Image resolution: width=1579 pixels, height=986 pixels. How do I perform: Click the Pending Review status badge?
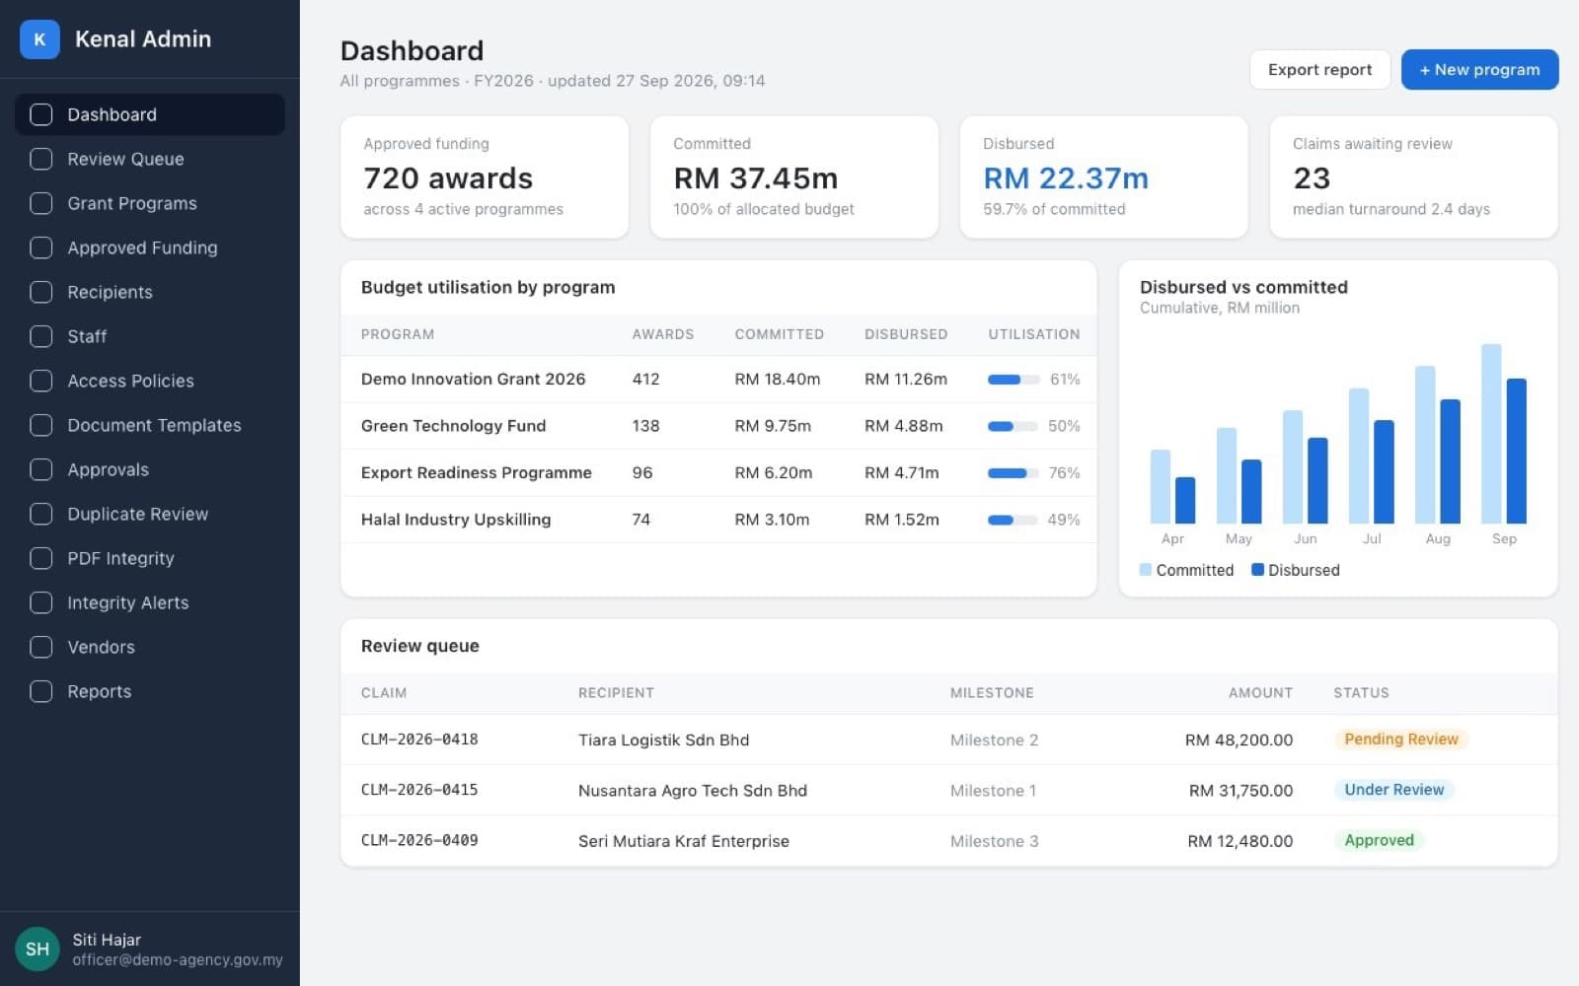(1400, 739)
